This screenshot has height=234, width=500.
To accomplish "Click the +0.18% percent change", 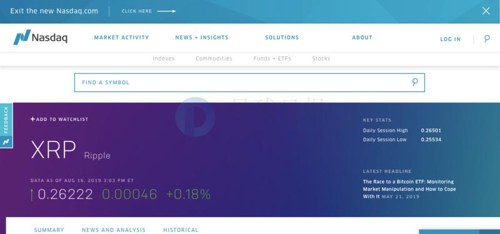I will click(189, 195).
